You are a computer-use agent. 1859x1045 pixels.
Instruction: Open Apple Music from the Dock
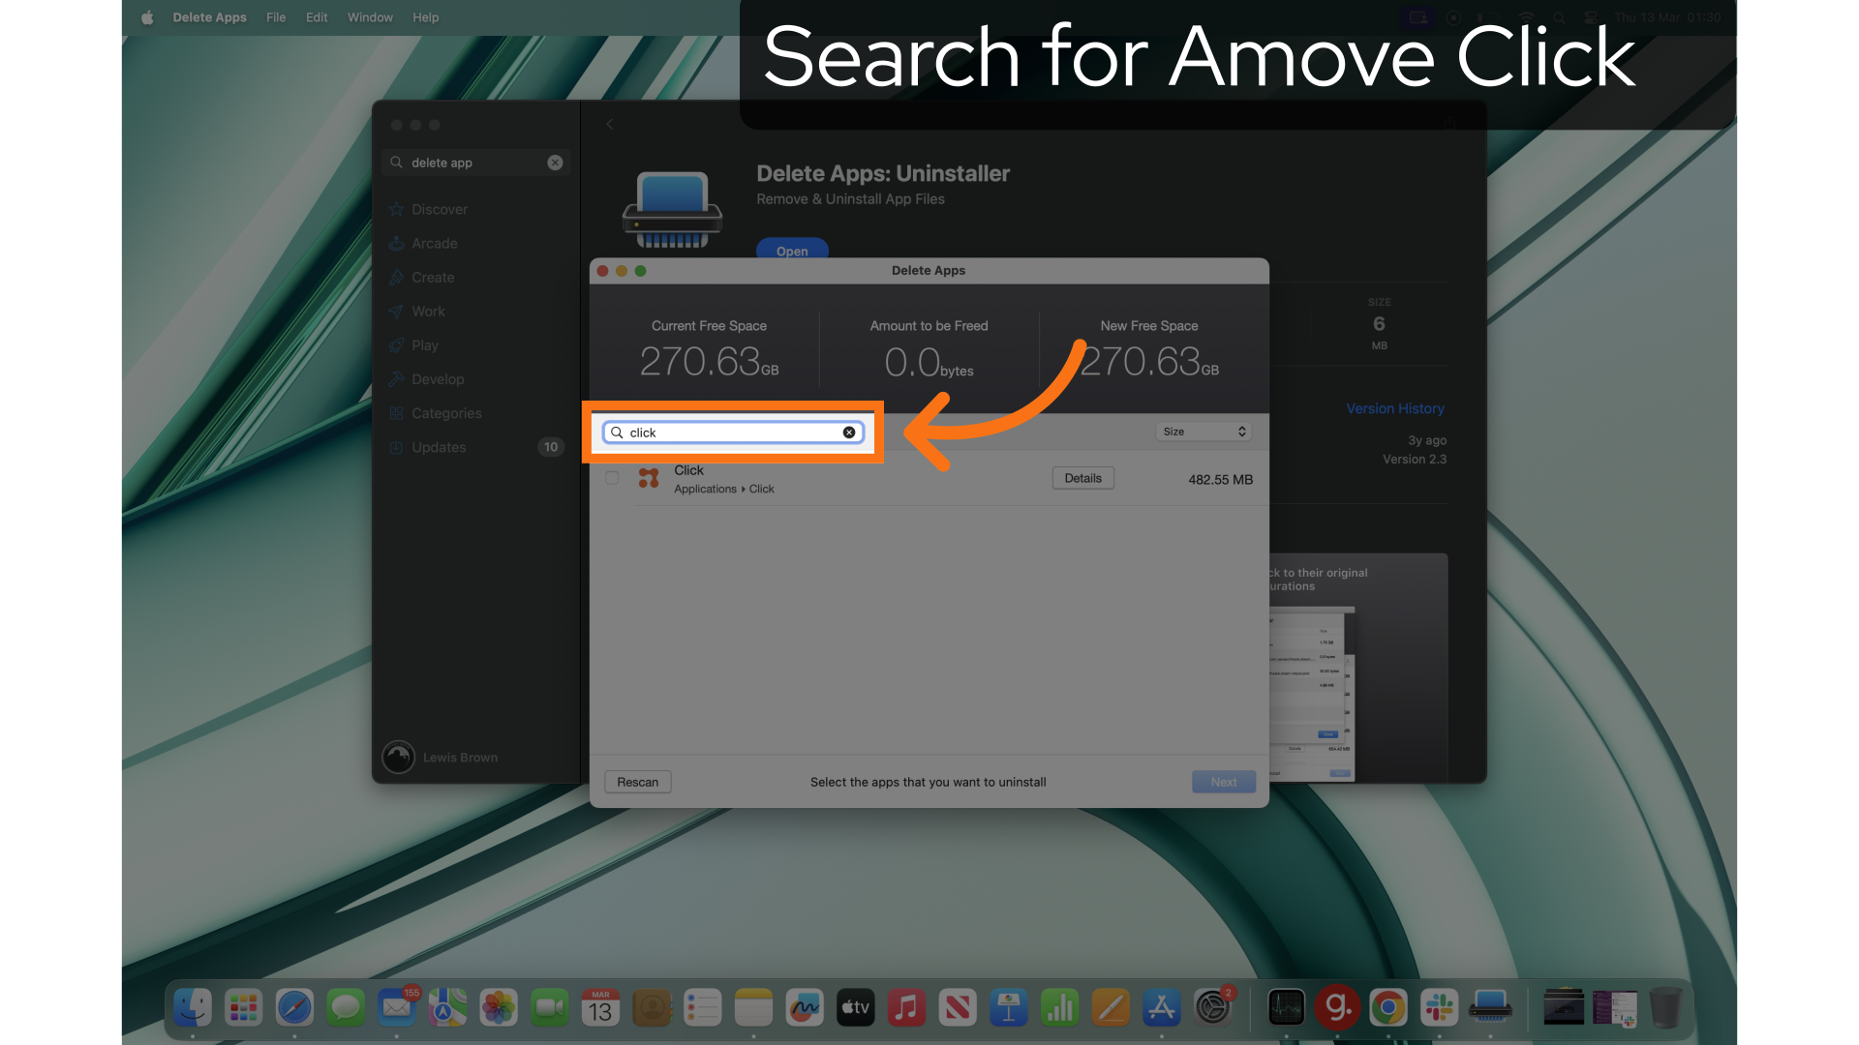(906, 1008)
